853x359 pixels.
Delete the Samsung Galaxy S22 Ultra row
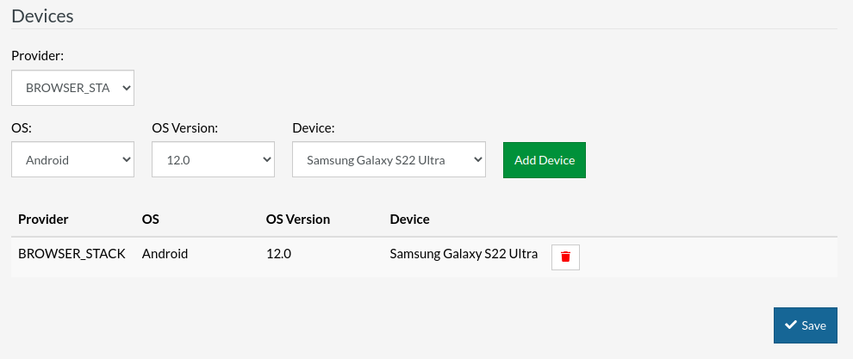[565, 257]
